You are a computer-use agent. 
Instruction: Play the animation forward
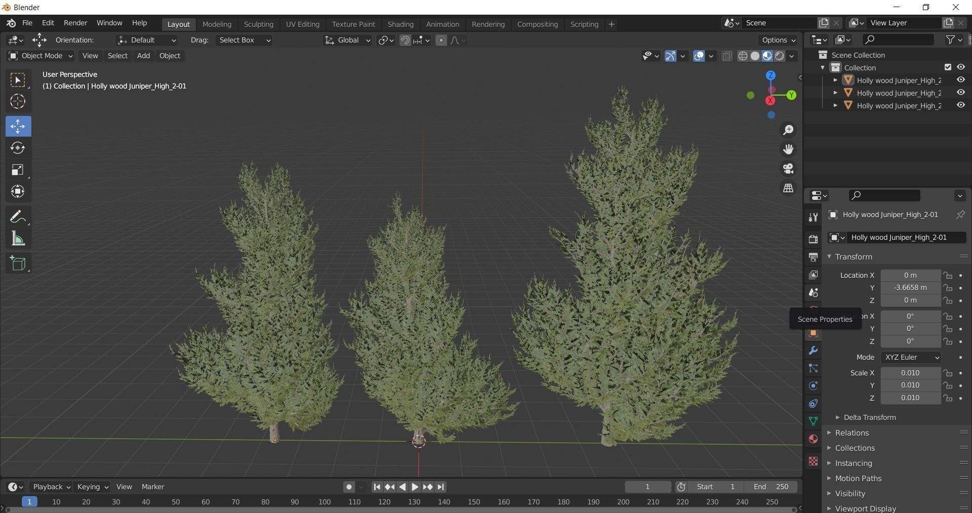tap(415, 487)
